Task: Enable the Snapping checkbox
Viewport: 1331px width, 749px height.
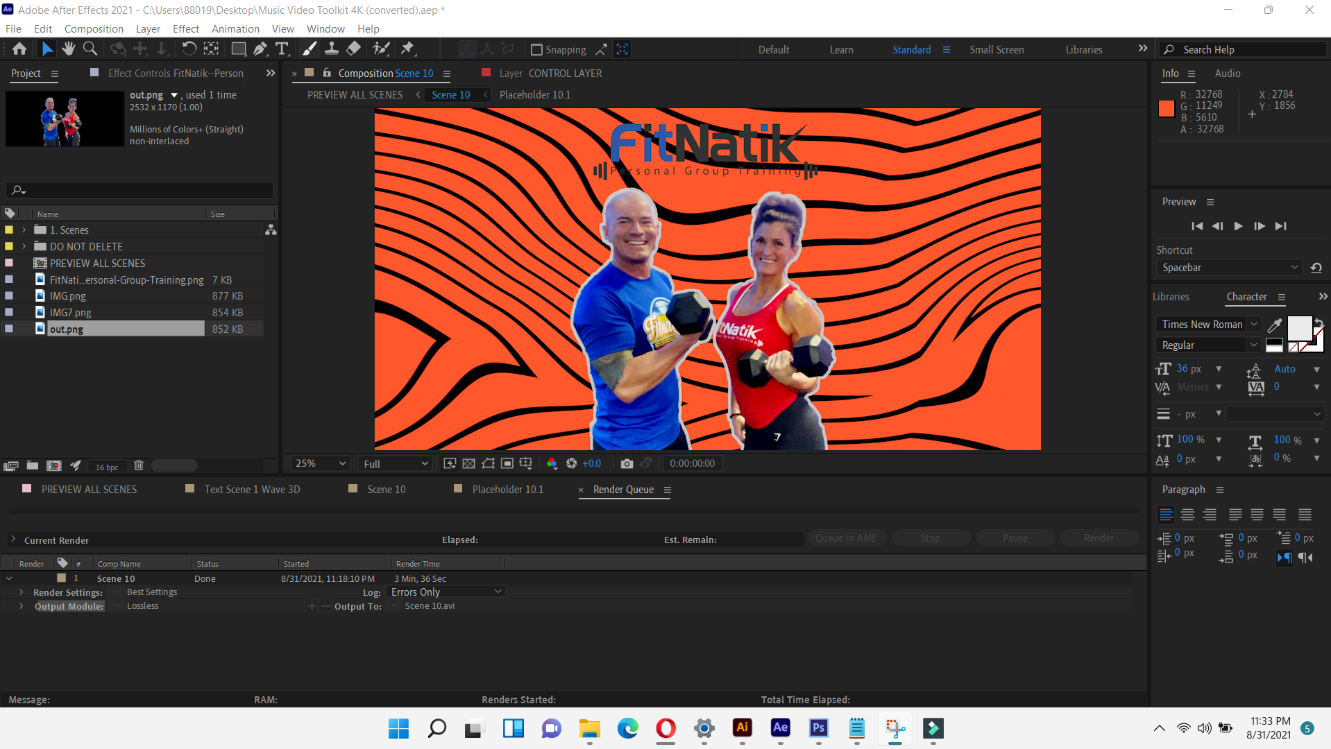Action: (x=536, y=50)
